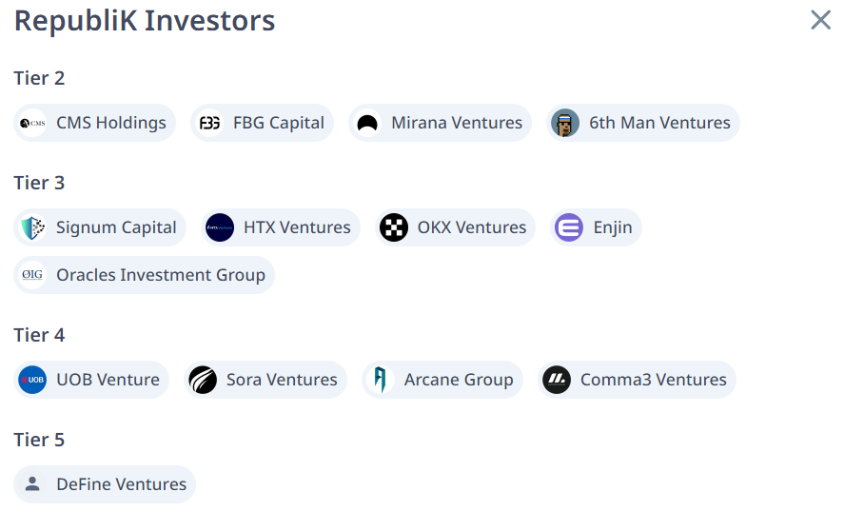The width and height of the screenshot is (844, 531).
Task: Click the OKX Ventures checkered logo
Action: (394, 227)
